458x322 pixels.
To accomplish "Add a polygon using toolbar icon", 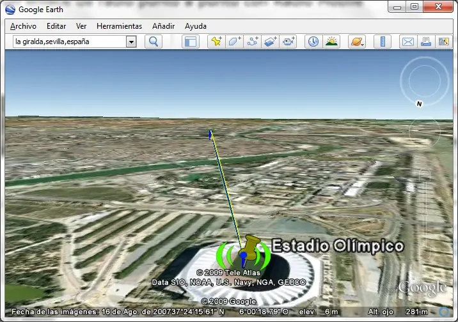I will tap(234, 42).
